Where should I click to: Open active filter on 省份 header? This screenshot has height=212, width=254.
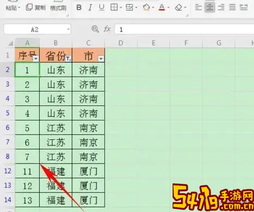(68, 59)
